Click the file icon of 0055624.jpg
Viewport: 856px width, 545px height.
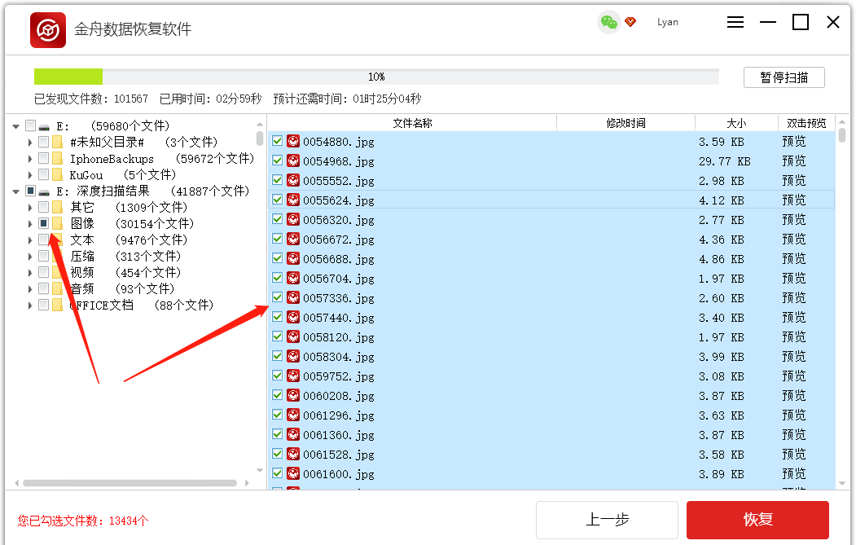(294, 200)
